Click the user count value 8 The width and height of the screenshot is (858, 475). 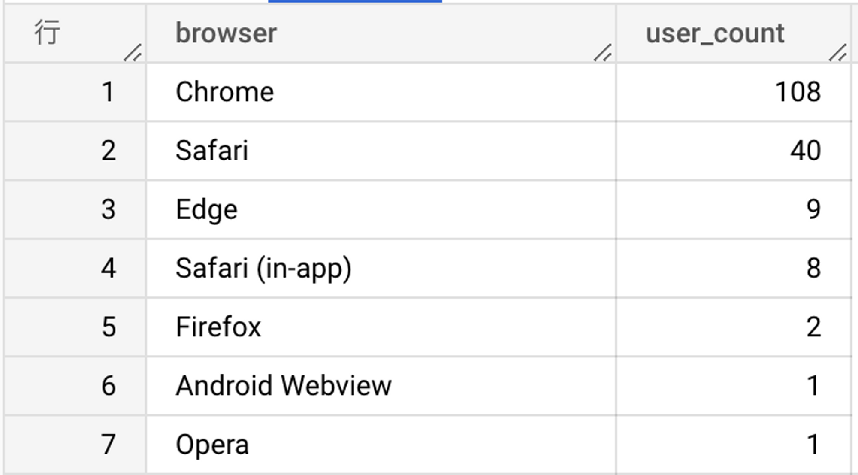coord(813,268)
